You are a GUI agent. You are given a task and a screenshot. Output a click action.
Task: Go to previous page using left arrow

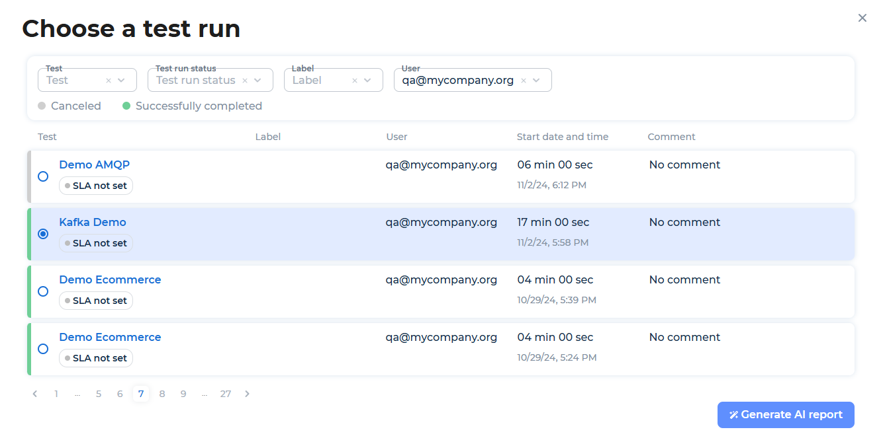(35, 394)
